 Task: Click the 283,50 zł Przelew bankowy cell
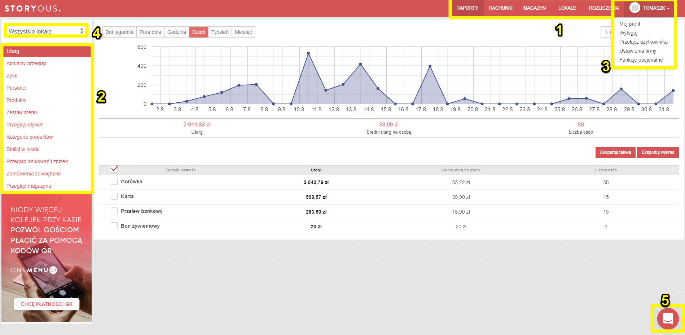coord(316,212)
